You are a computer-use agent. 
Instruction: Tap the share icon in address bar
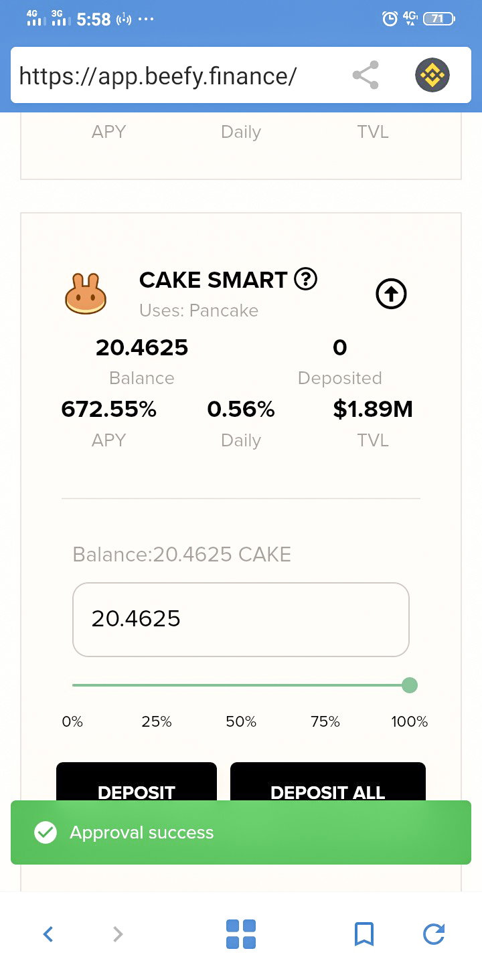pyautogui.click(x=366, y=75)
